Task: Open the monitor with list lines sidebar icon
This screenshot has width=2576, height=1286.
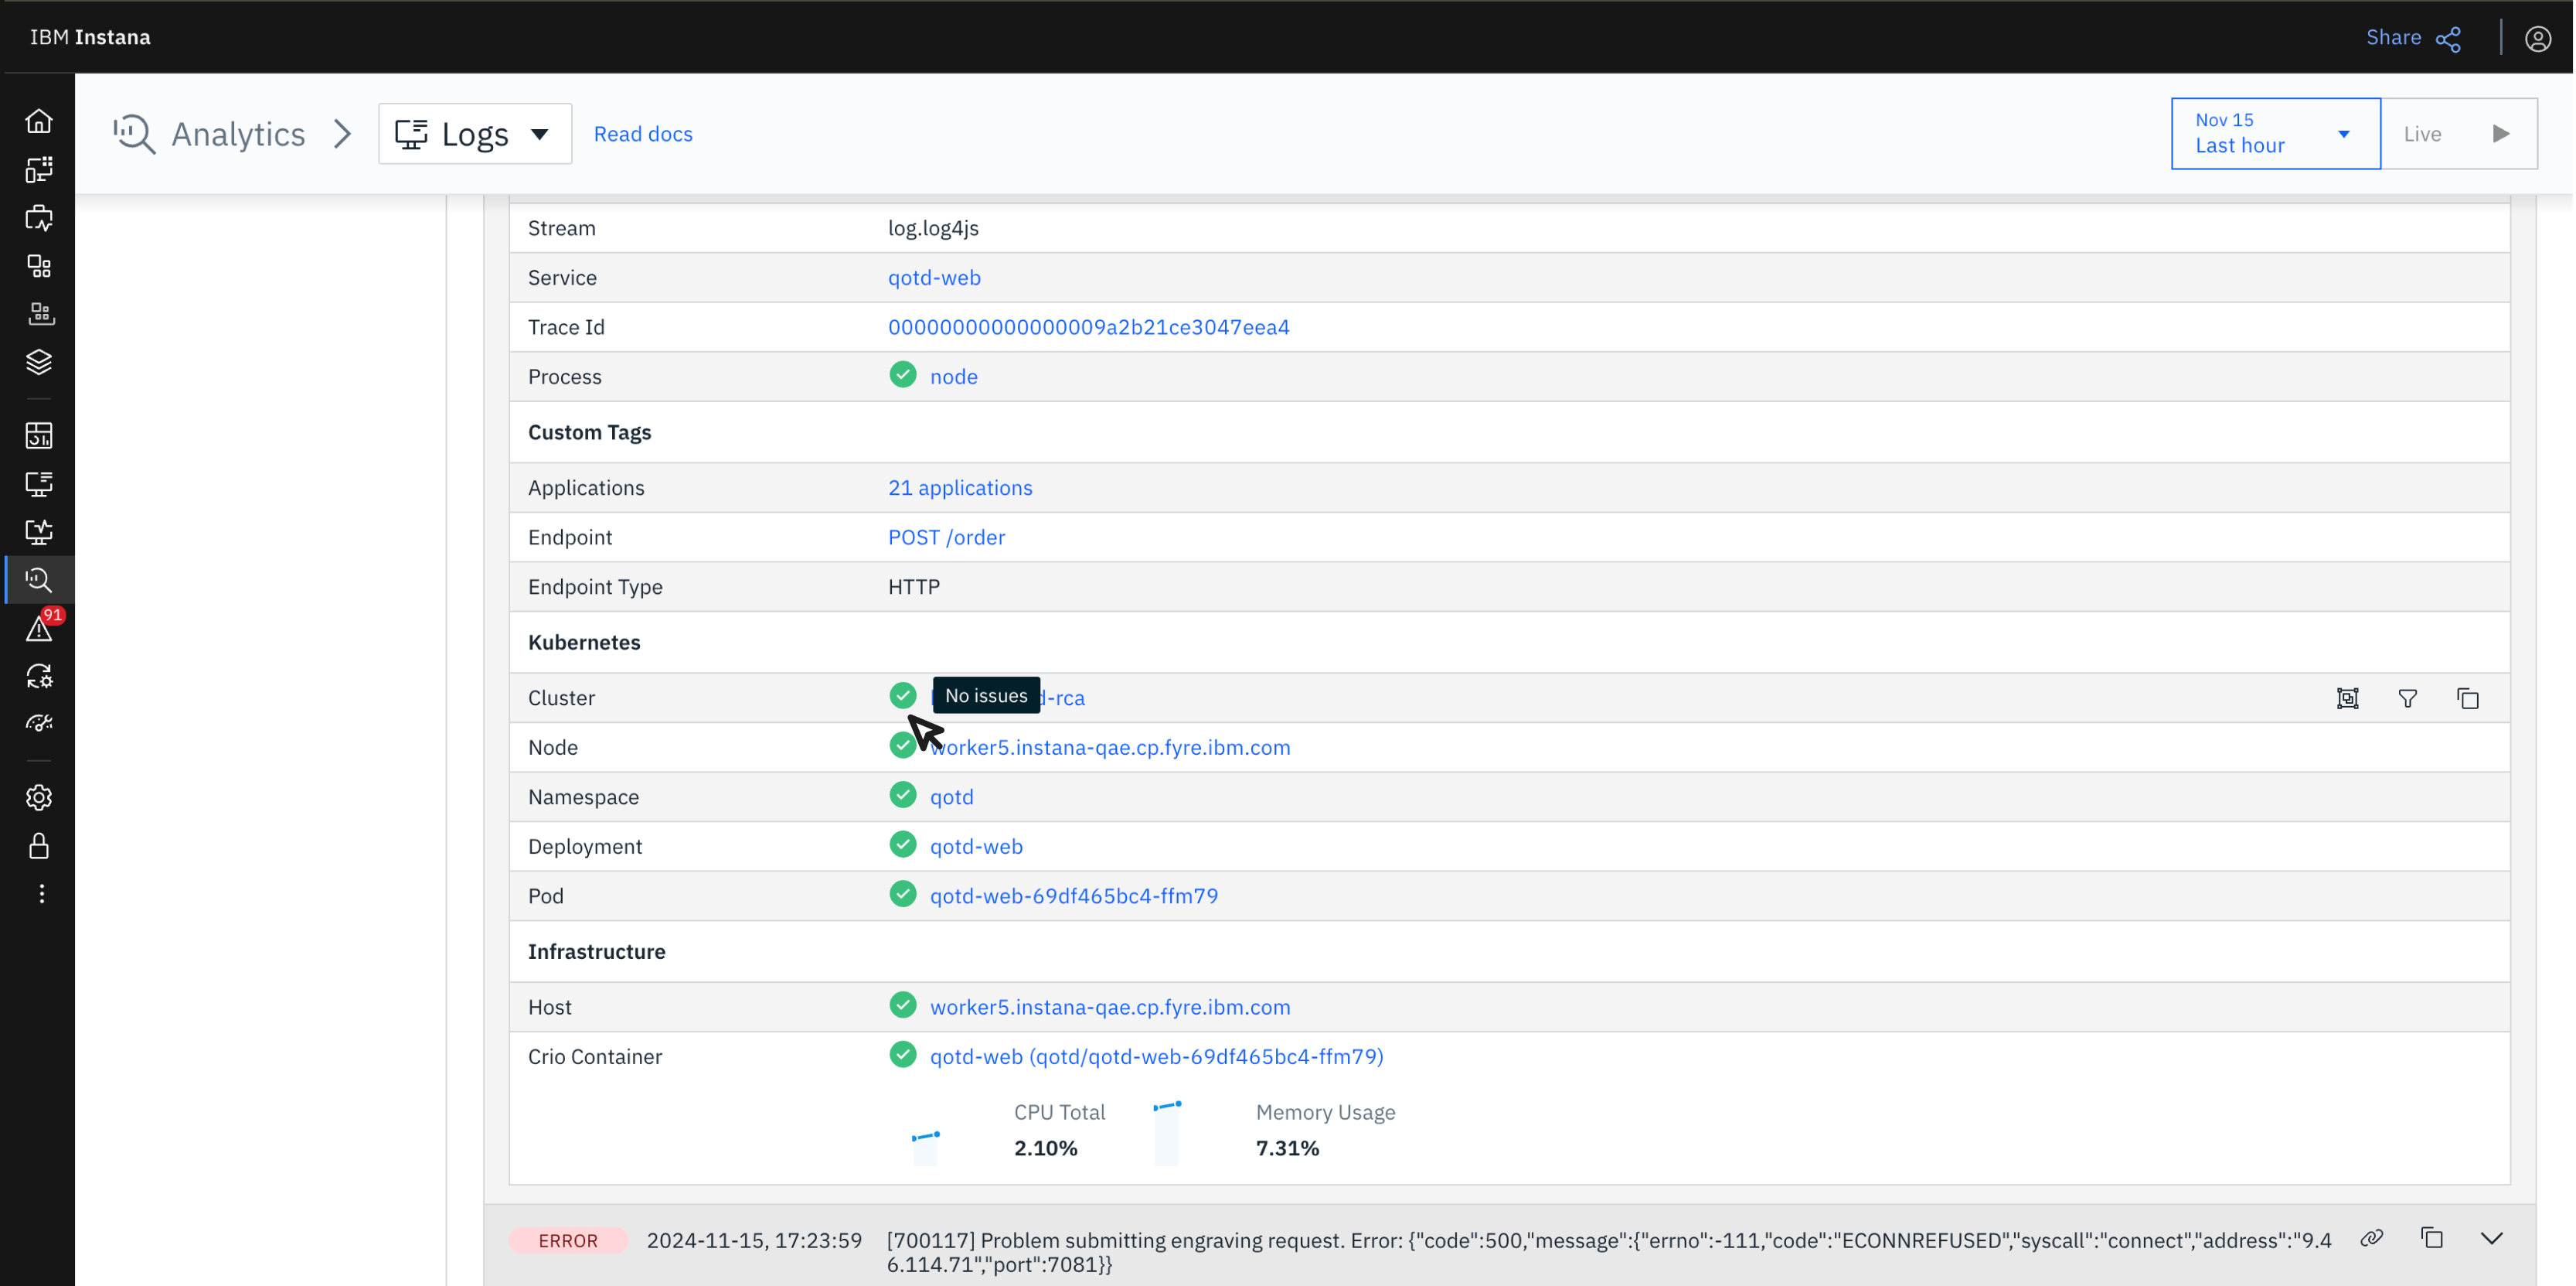Action: pos(39,484)
